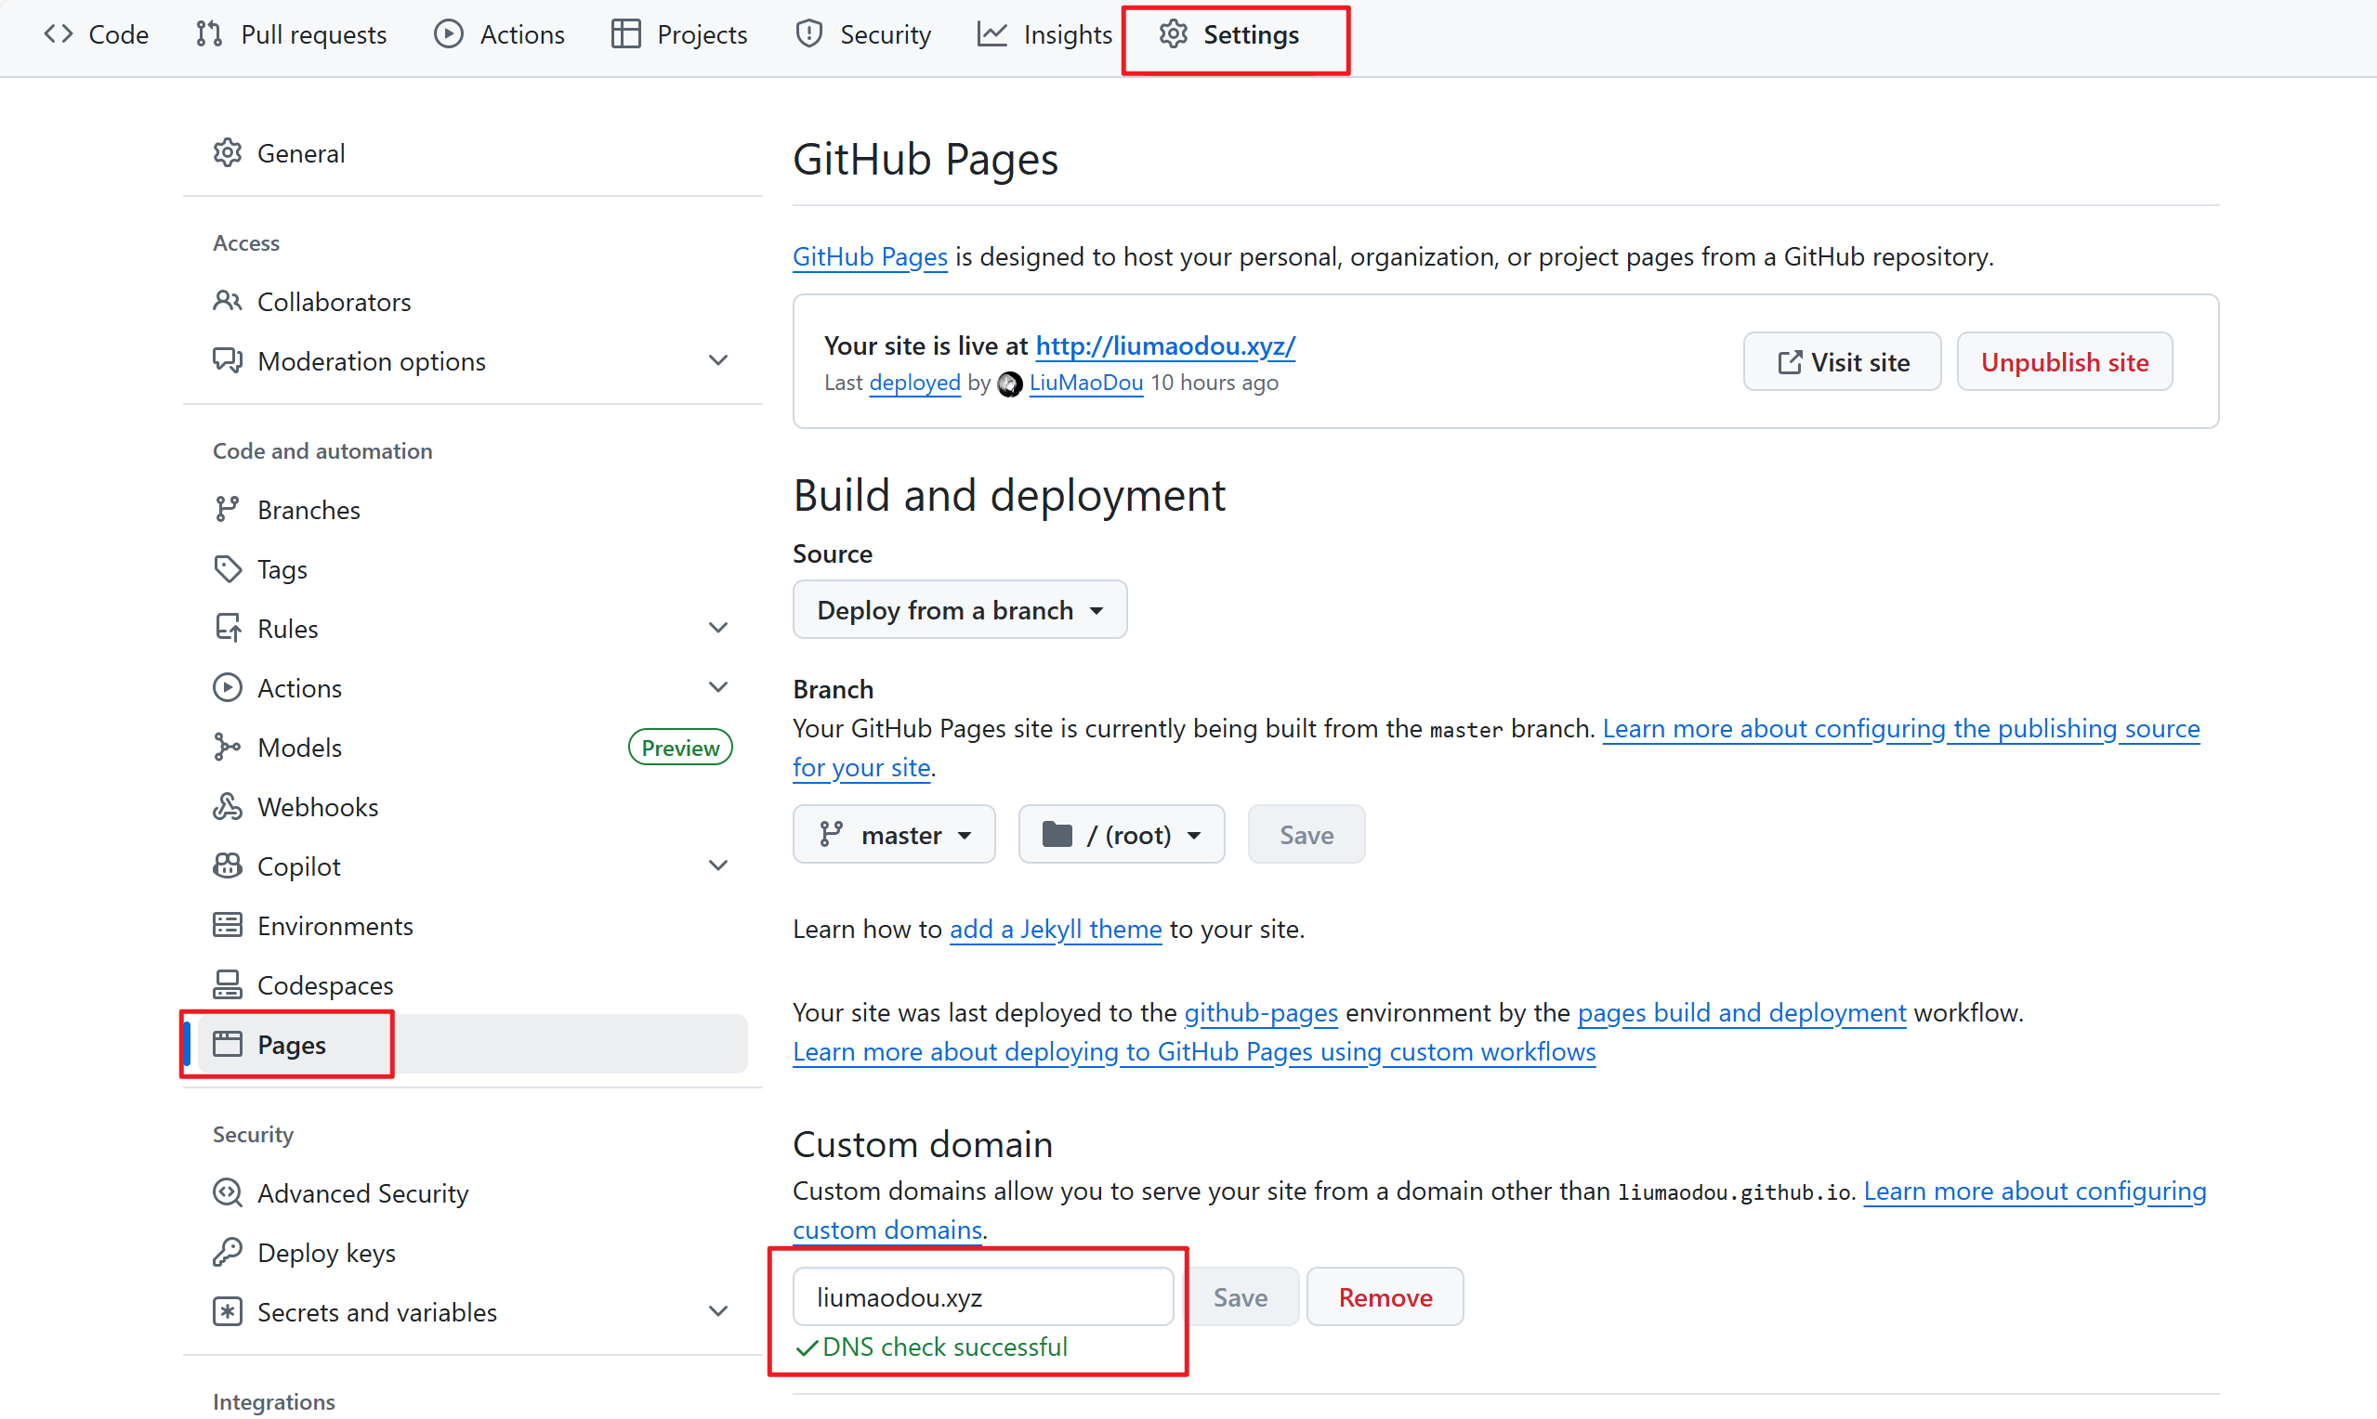
Task: Click the Advanced Security shield icon
Action: pyautogui.click(x=227, y=1193)
